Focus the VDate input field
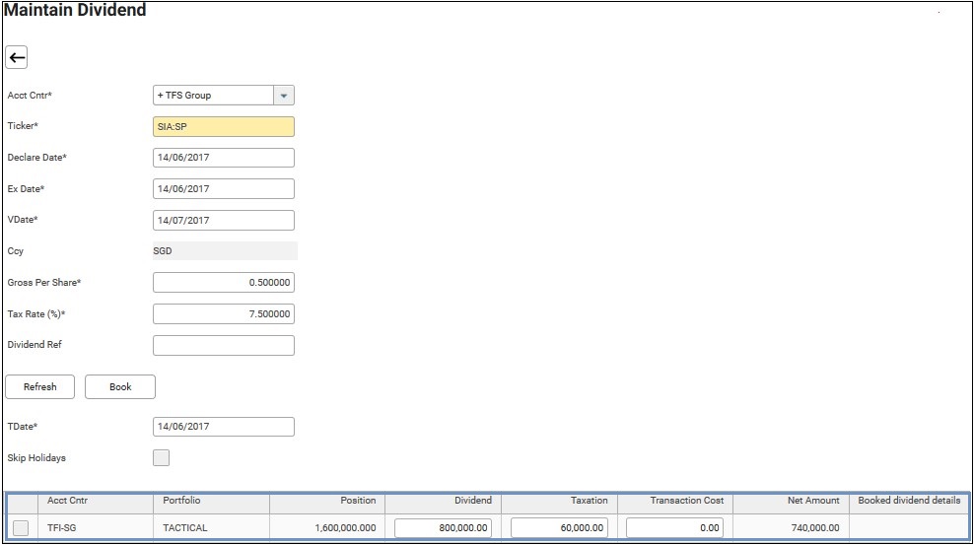This screenshot has width=974, height=545. pyautogui.click(x=224, y=221)
